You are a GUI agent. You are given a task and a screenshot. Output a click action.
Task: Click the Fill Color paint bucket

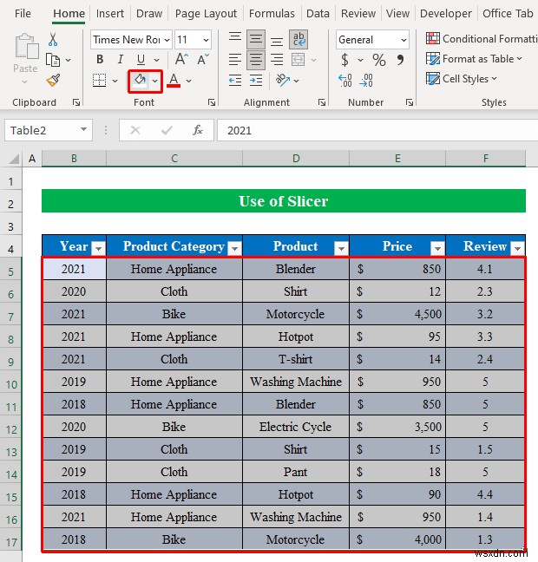(140, 81)
